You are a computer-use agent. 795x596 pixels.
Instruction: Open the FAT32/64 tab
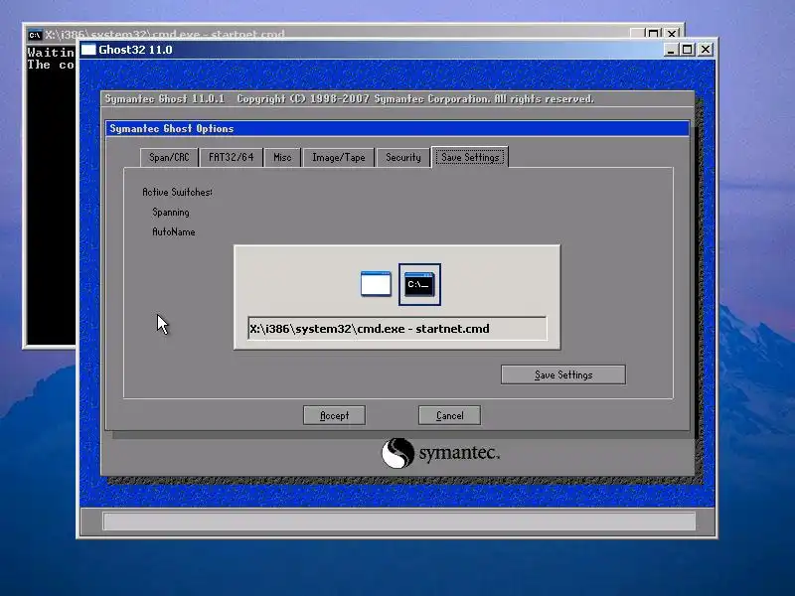(232, 157)
